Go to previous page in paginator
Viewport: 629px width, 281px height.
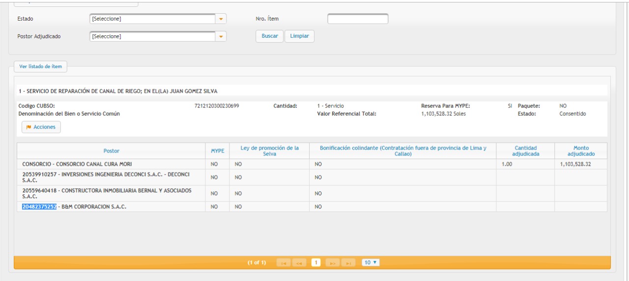[x=299, y=263]
